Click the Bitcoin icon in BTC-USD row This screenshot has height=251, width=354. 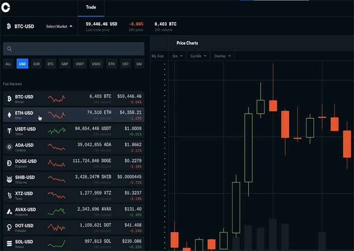[9, 99]
